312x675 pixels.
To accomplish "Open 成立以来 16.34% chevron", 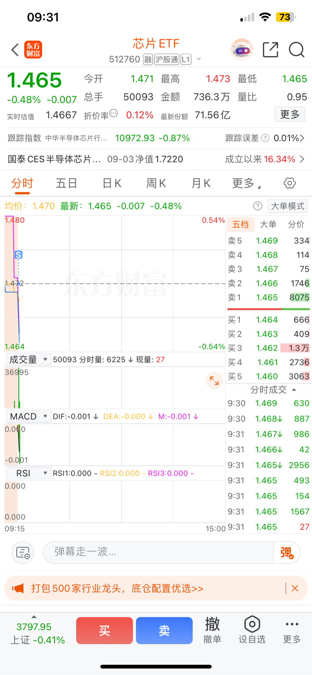I will tap(302, 159).
